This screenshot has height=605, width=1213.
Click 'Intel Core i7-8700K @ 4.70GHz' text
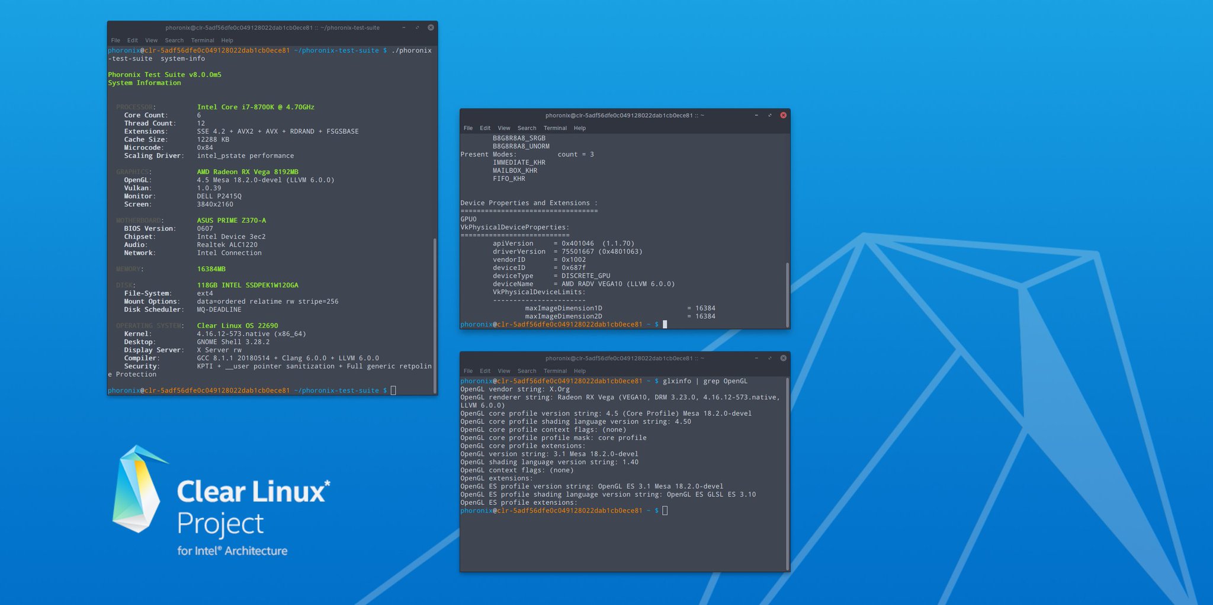(x=255, y=107)
